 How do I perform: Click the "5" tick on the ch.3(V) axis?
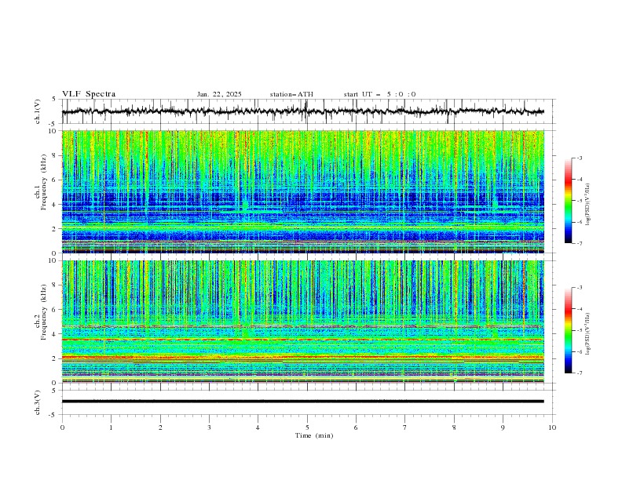[54, 390]
